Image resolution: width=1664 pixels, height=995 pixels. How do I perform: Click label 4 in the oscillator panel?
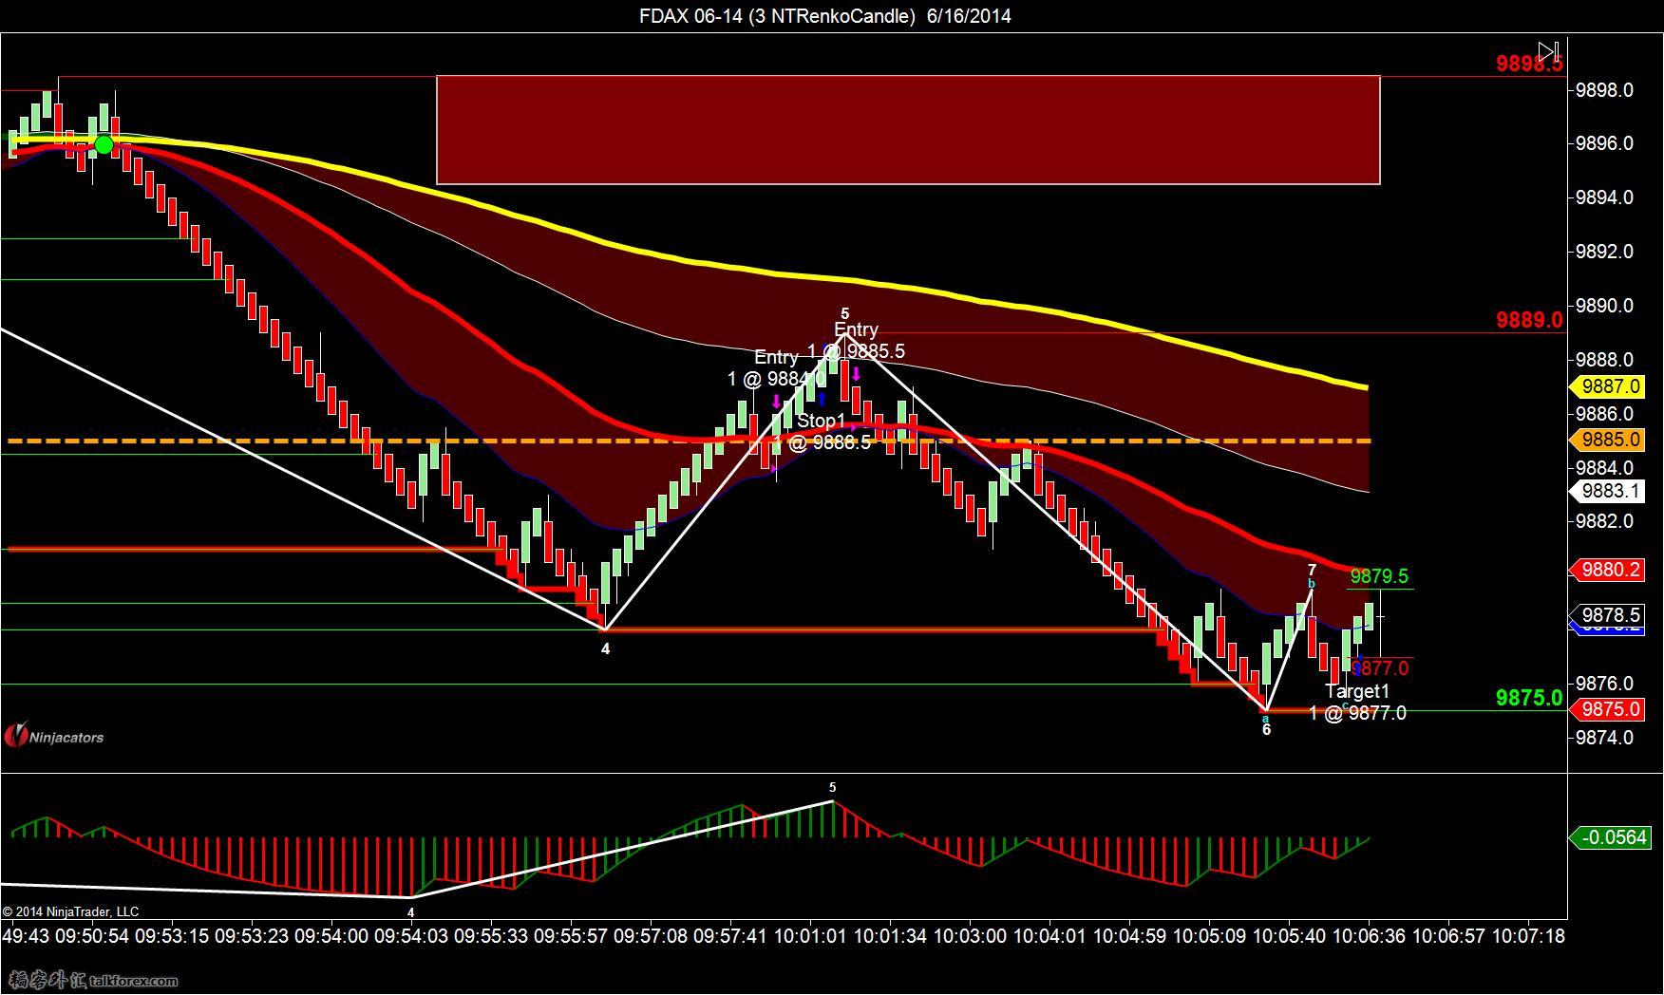click(x=411, y=912)
